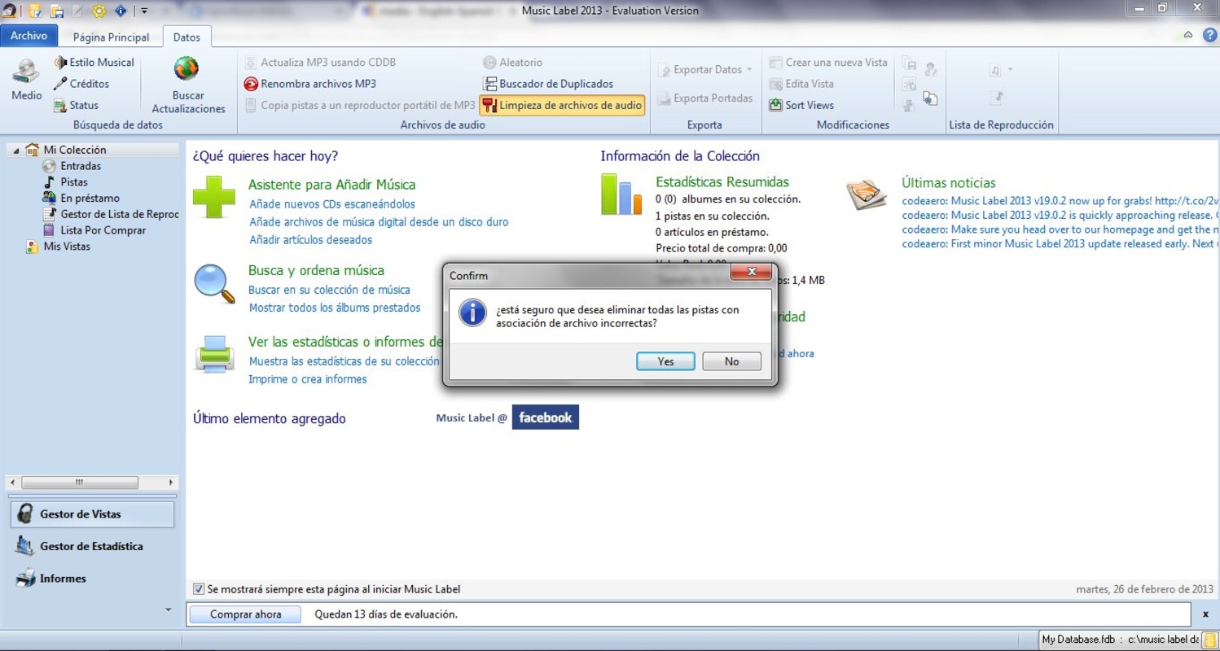Click Mostrar todos los álbums prestados link
The height and width of the screenshot is (651, 1220).
[x=335, y=308]
